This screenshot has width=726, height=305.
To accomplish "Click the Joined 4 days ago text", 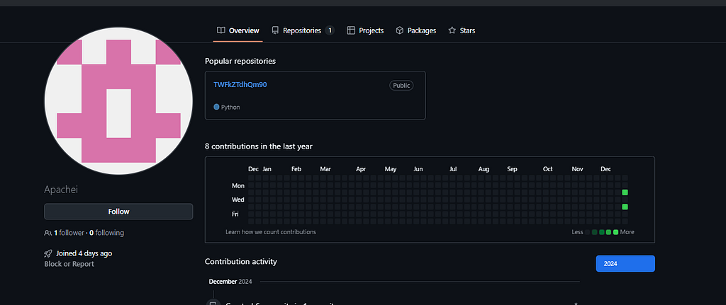I will 84,253.
